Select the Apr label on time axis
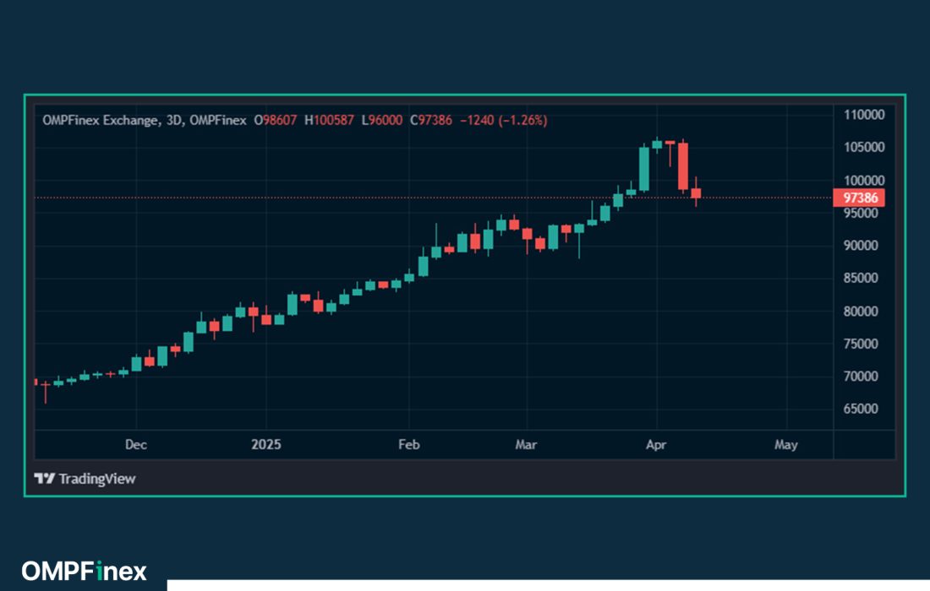 [656, 445]
